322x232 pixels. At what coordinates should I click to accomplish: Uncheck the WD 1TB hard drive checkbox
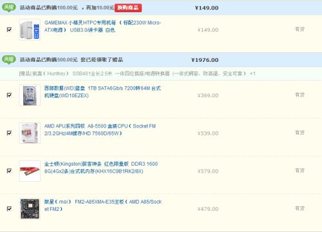(9, 95)
